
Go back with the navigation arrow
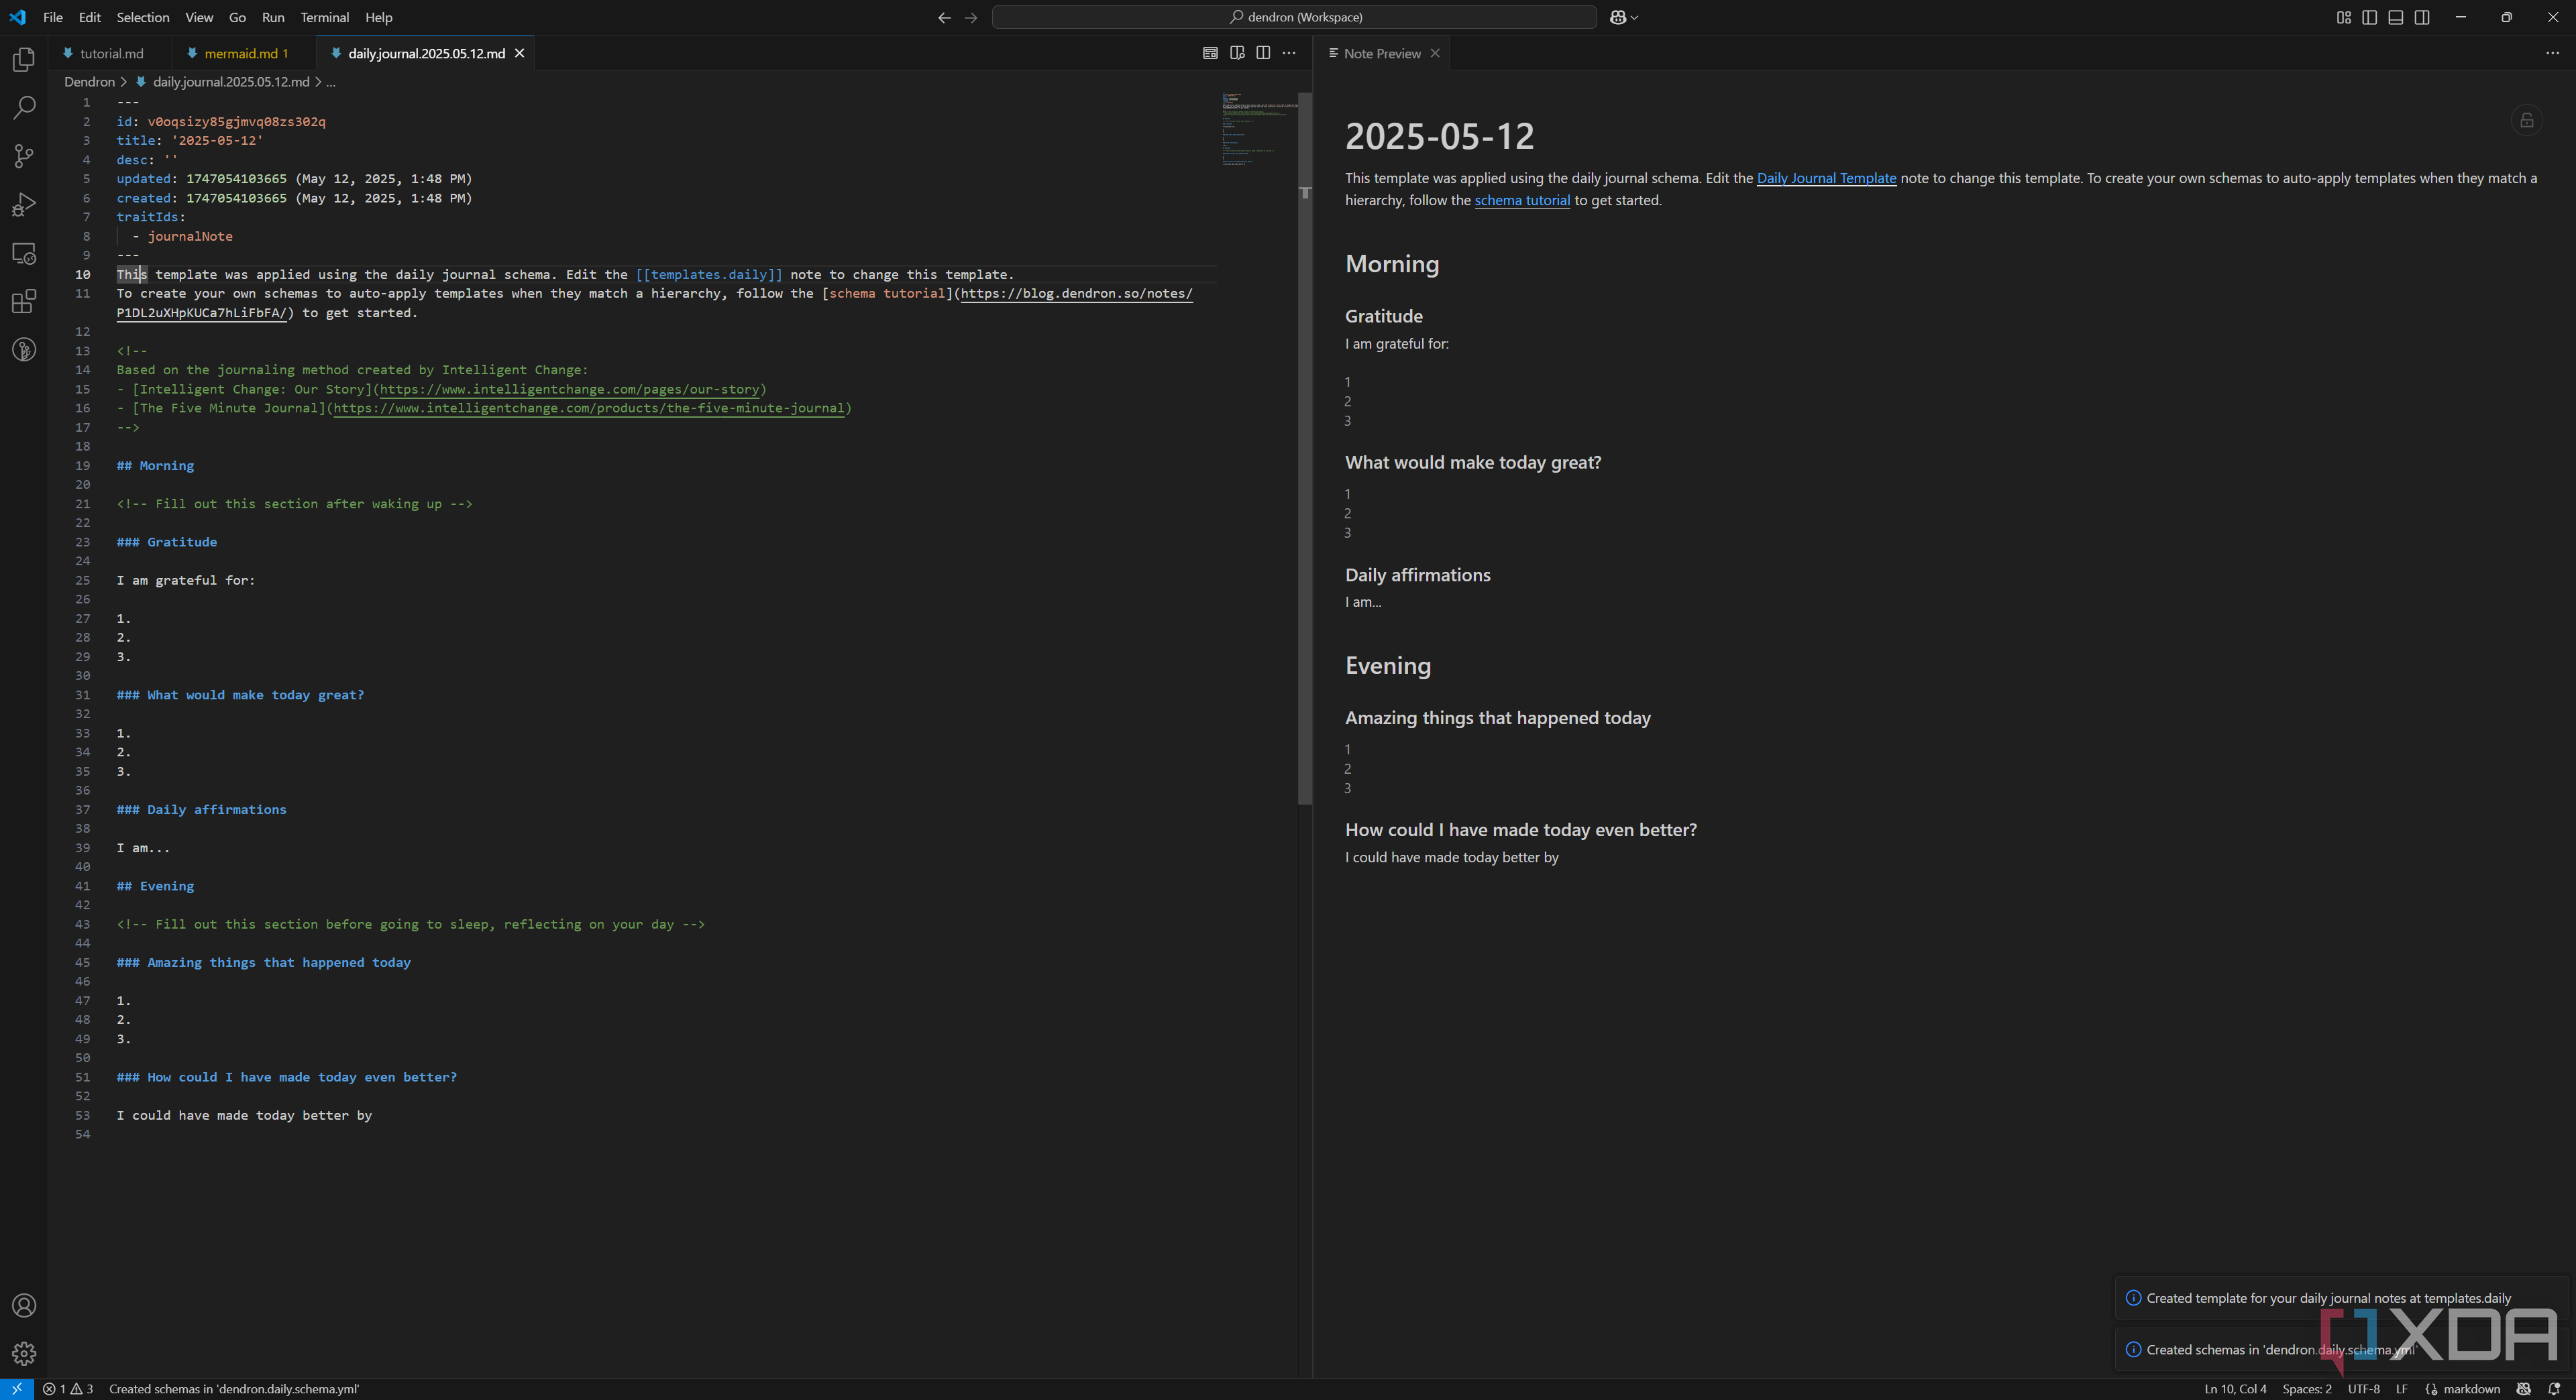click(944, 17)
